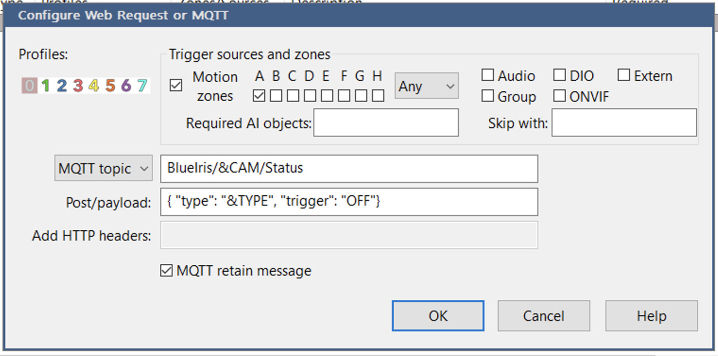The image size is (718, 356).
Task: Enable the Audio trigger source
Action: click(x=488, y=75)
